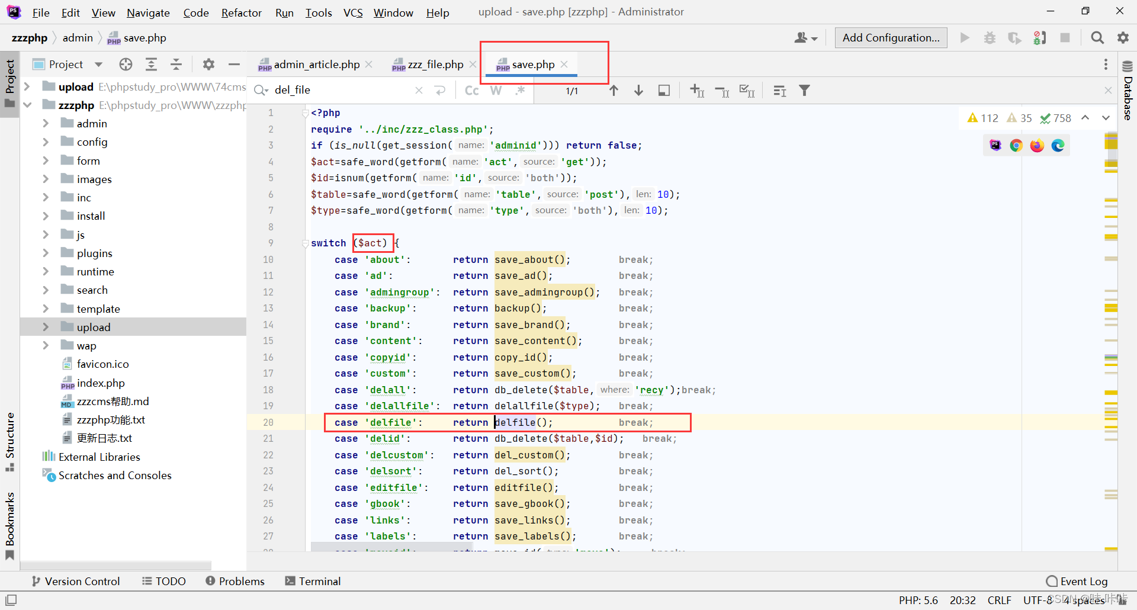Click Add Selection for Next Occurrence icon
1137x610 pixels.
697,91
